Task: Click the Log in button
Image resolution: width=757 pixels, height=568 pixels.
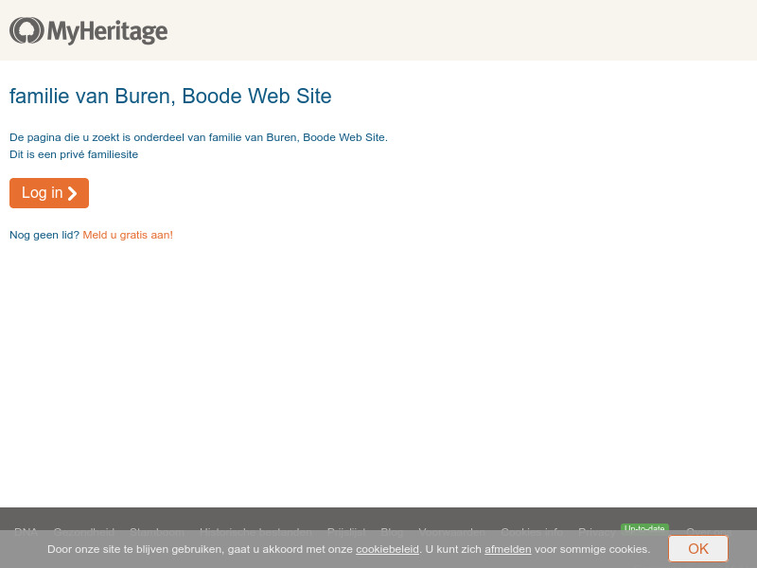Action: (x=48, y=193)
